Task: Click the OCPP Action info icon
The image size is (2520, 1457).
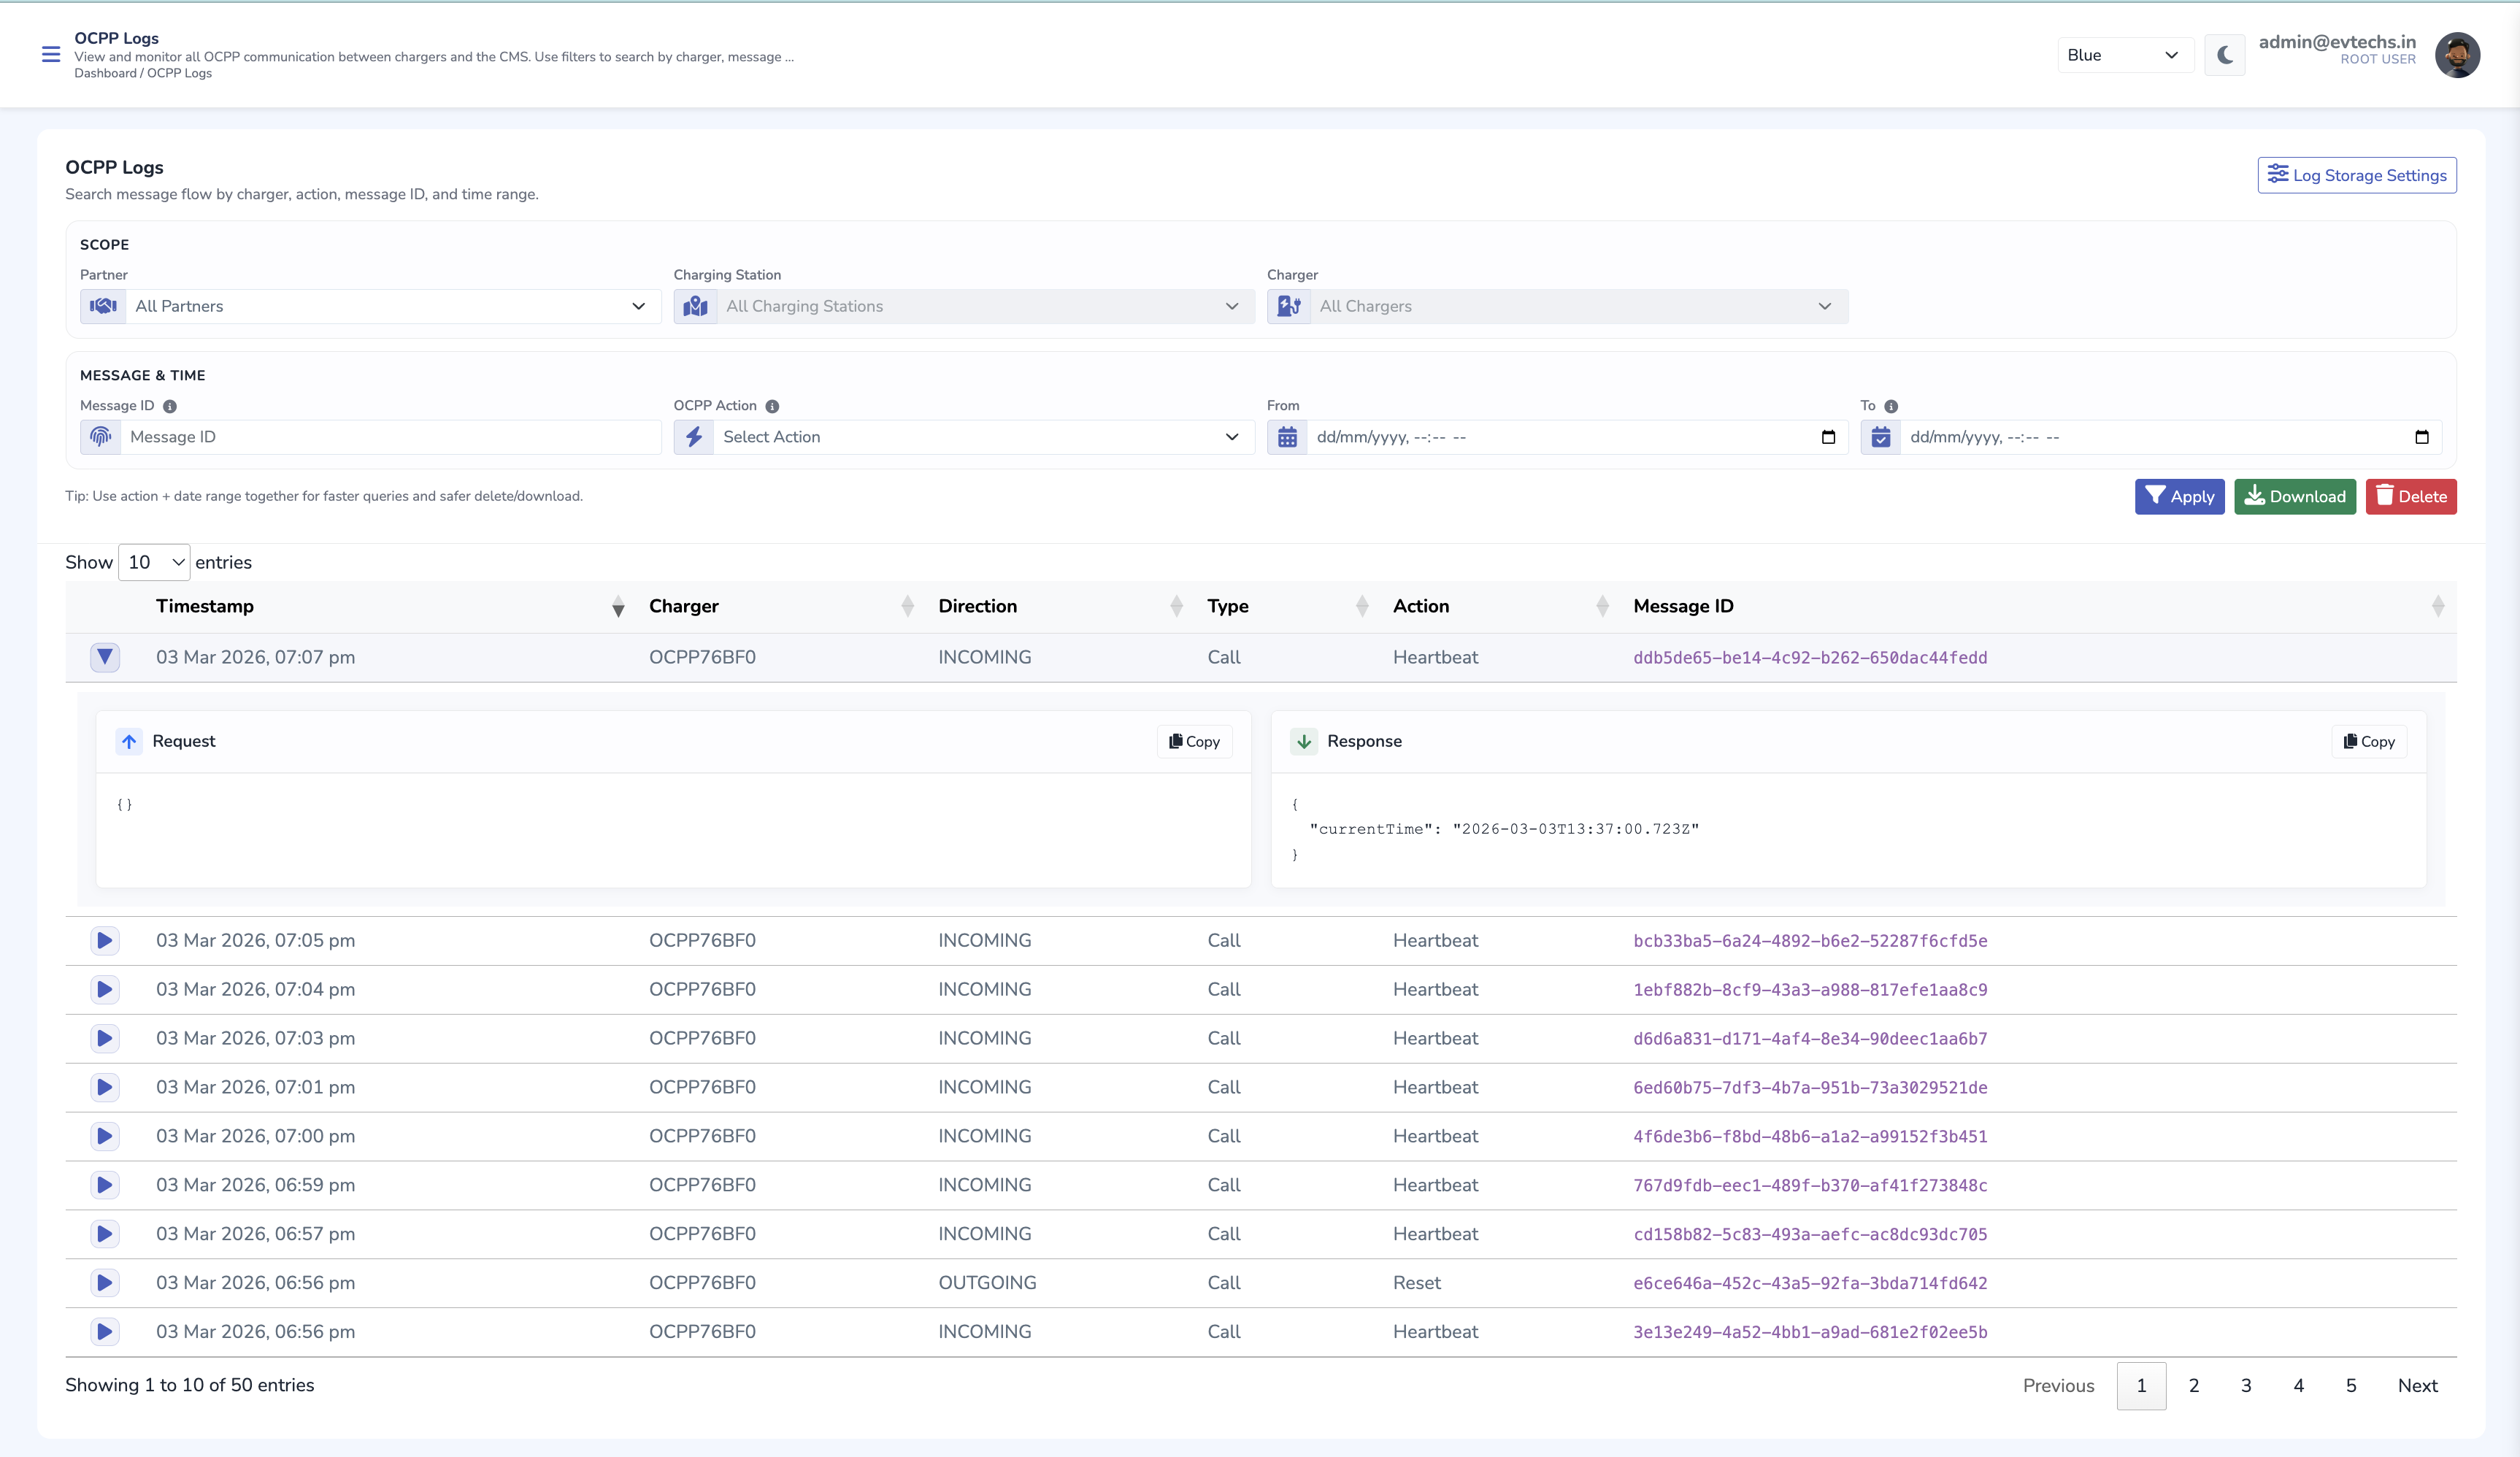Action: pos(772,406)
